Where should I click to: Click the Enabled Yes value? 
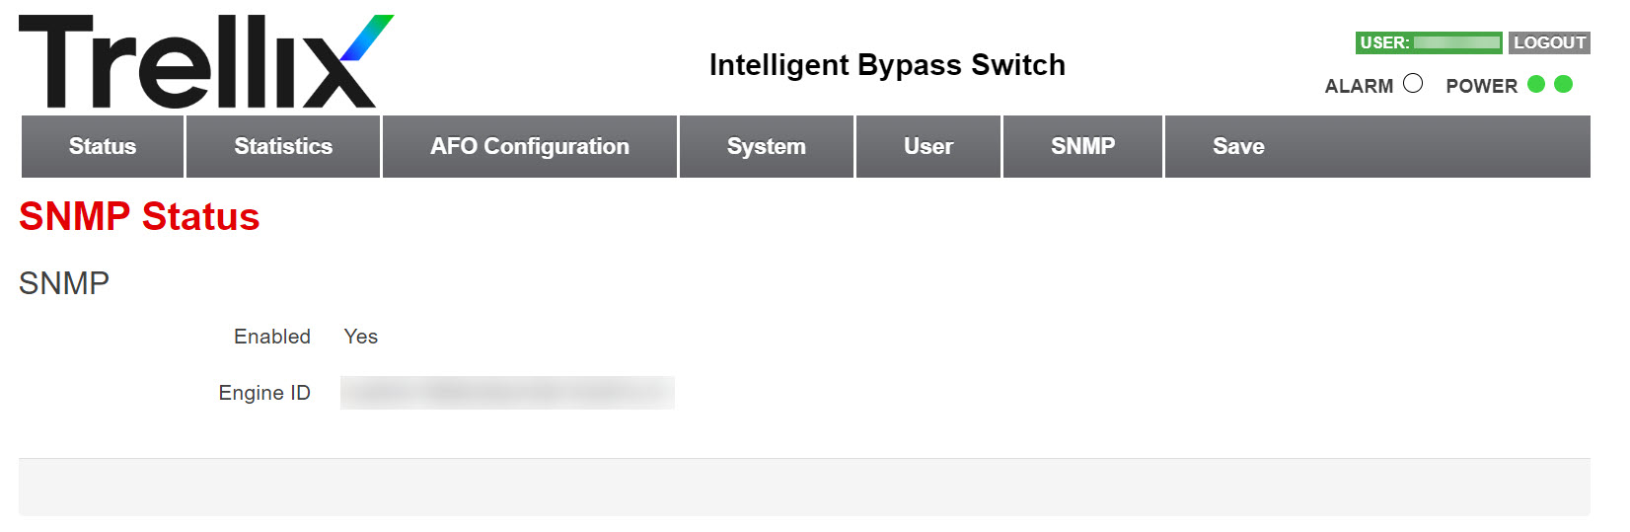(361, 337)
